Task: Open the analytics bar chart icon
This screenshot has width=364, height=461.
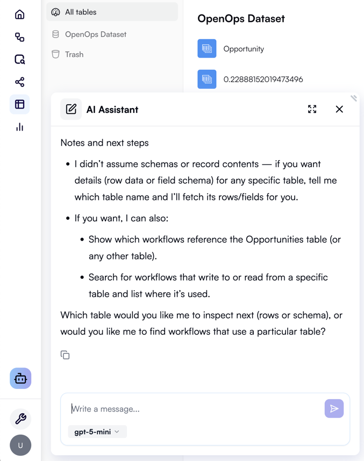Action: click(19, 127)
